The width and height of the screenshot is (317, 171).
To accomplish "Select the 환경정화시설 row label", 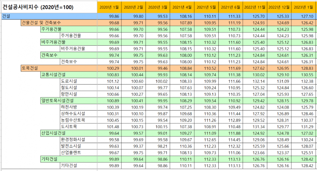I will [73, 139].
